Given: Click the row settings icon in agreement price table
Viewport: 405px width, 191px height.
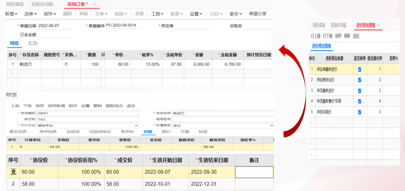Looking at the screenshot, I should pos(13,172).
